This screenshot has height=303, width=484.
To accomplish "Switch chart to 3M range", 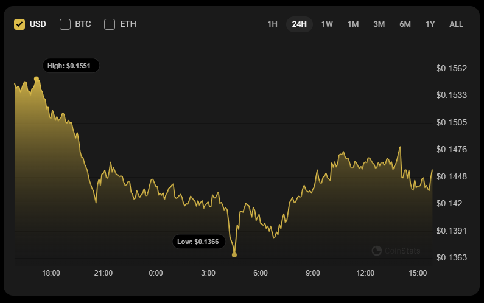I will click(379, 24).
